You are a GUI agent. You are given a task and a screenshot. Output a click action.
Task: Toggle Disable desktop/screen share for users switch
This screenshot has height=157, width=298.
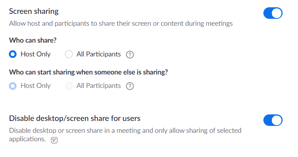click(x=273, y=120)
